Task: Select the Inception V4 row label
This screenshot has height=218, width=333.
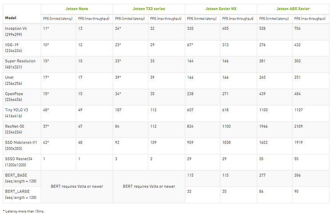Action: 16,31
